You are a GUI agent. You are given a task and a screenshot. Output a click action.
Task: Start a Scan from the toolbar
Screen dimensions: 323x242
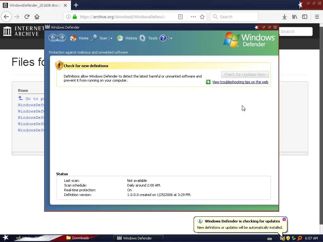coord(99,38)
